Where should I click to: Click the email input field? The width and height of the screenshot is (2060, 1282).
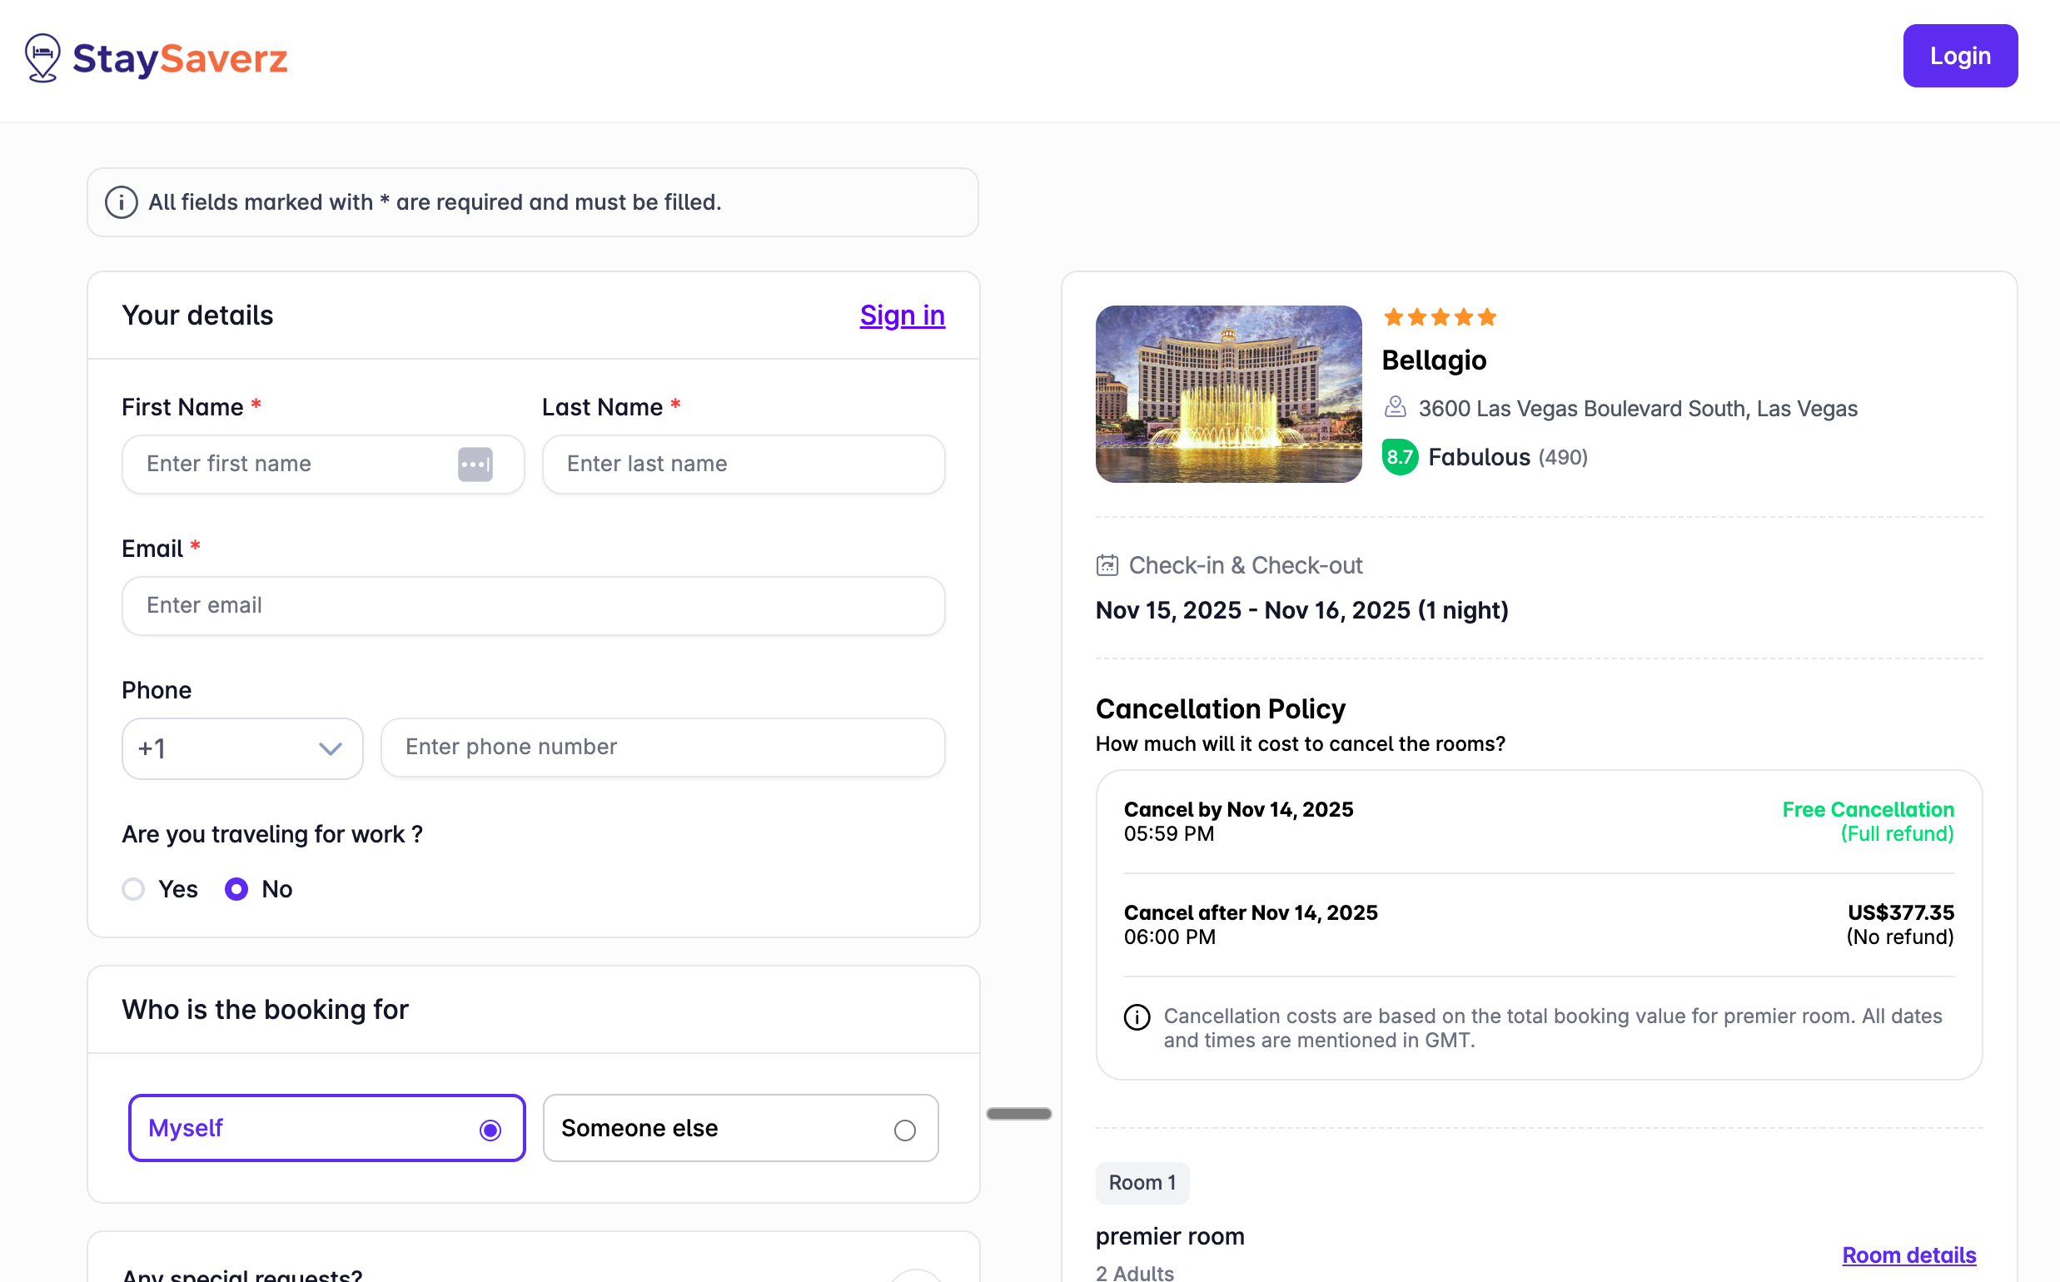(533, 605)
